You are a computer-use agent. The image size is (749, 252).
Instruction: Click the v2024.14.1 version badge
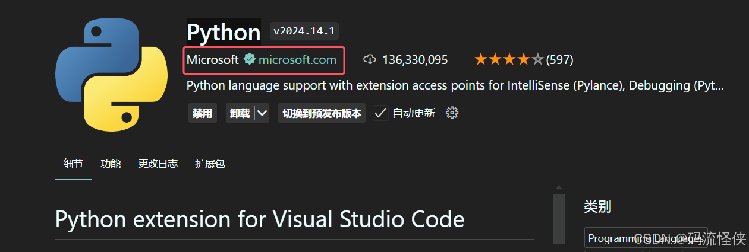pos(304,31)
